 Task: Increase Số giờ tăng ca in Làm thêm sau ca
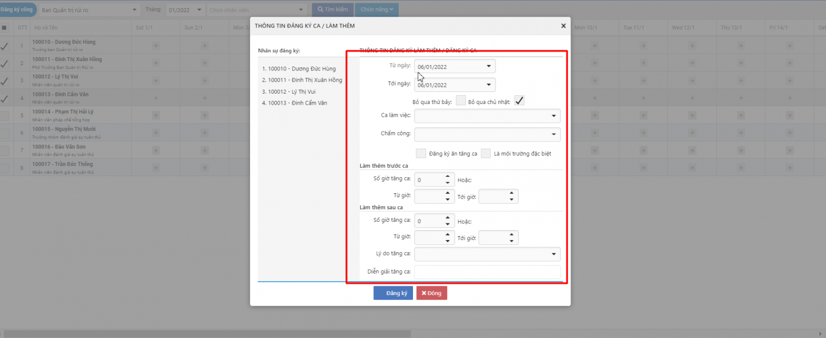tap(448, 217)
